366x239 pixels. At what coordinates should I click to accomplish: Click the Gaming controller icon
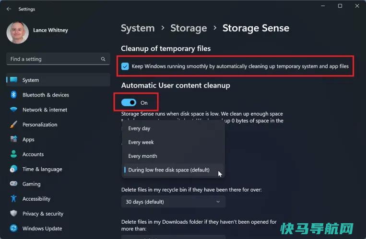pos(13,184)
